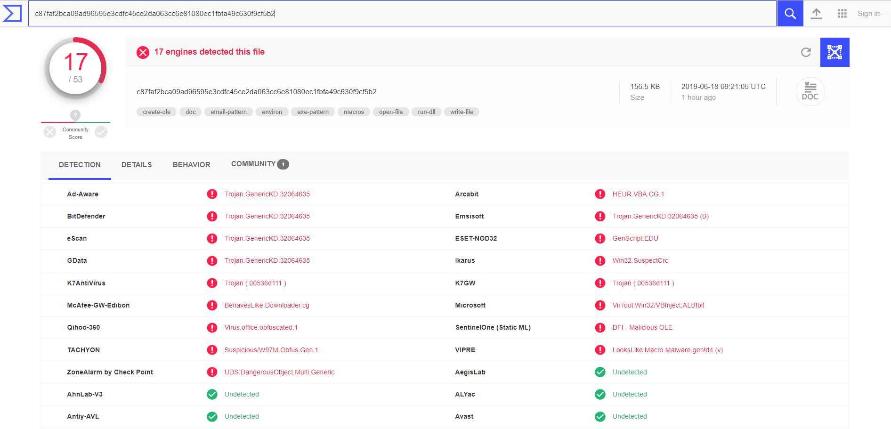The height and width of the screenshot is (429, 891).
Task: Click Virus.office.obfuscated.1 detection text
Action: (x=261, y=327)
